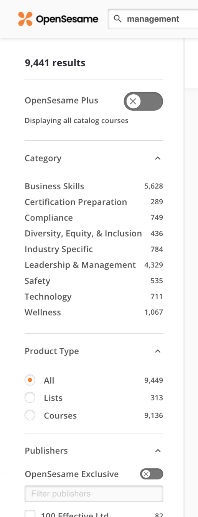Check the 100 Effective Ltd checkbox
The width and height of the screenshot is (198, 517).
pyautogui.click(x=30, y=514)
